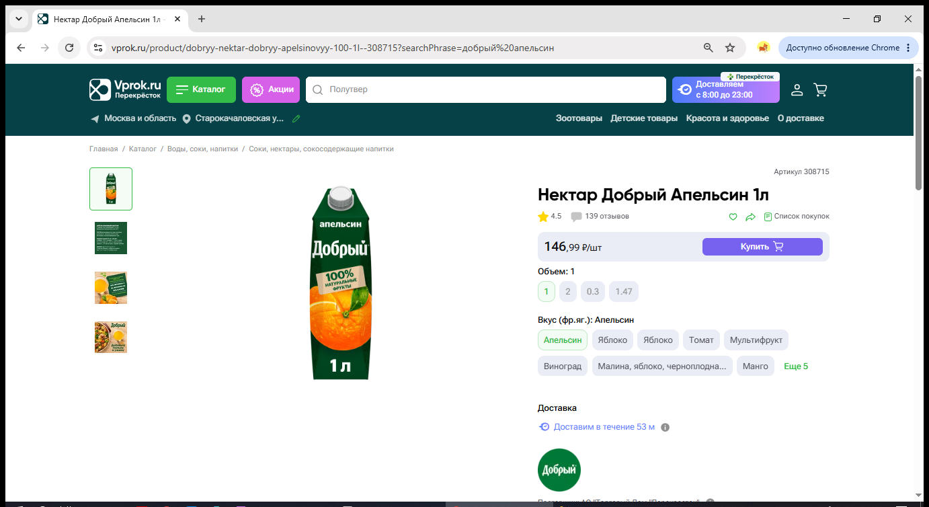Open the Добрый brand logo
The image size is (929, 507).
point(559,470)
